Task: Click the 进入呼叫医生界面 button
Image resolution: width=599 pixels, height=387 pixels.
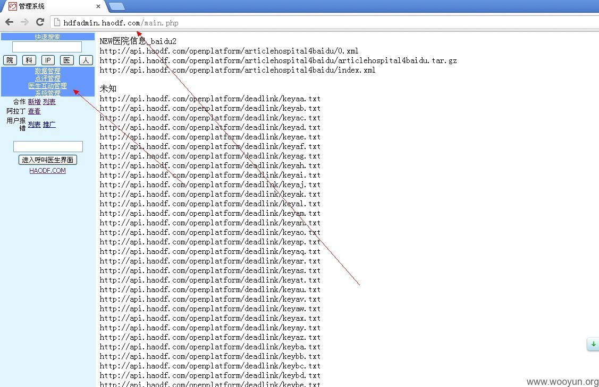Action: pyautogui.click(x=48, y=160)
